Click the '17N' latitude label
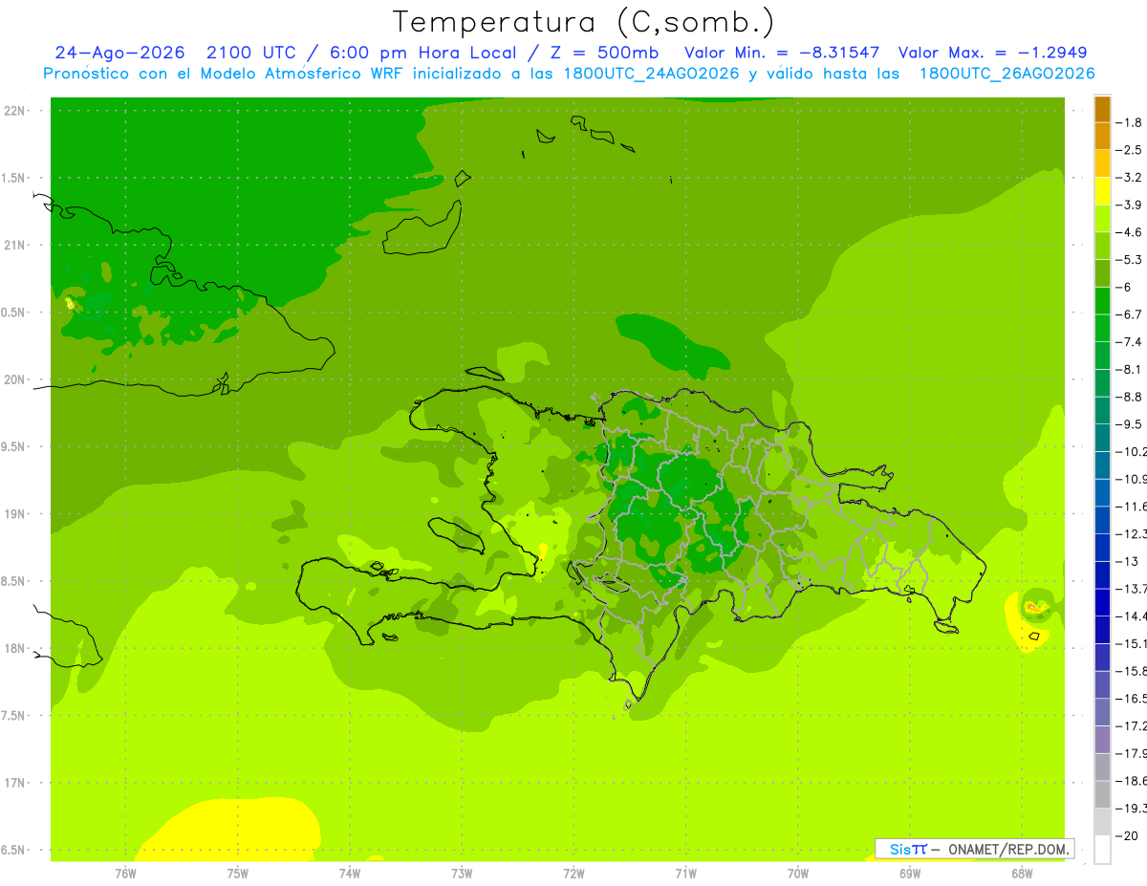 point(14,783)
